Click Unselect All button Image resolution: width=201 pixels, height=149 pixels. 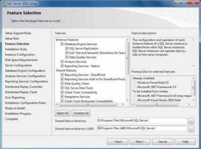pyautogui.click(x=81, y=113)
